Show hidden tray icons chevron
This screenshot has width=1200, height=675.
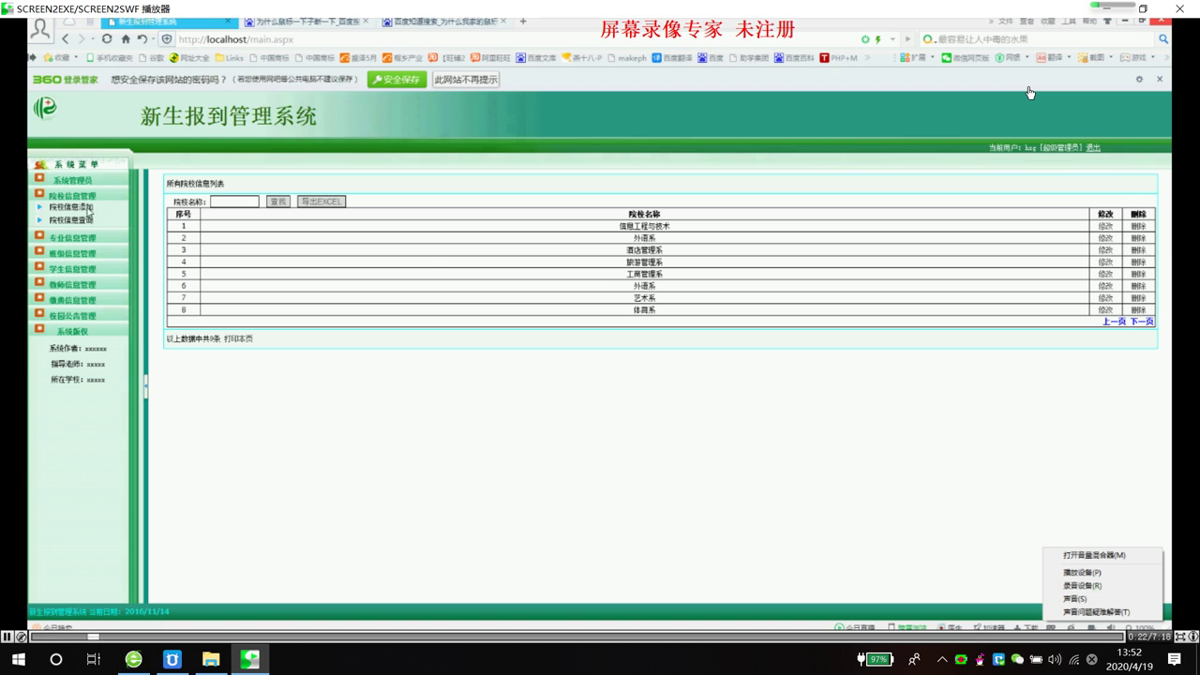pyautogui.click(x=942, y=659)
